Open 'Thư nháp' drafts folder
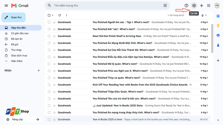 click(x=16, y=50)
